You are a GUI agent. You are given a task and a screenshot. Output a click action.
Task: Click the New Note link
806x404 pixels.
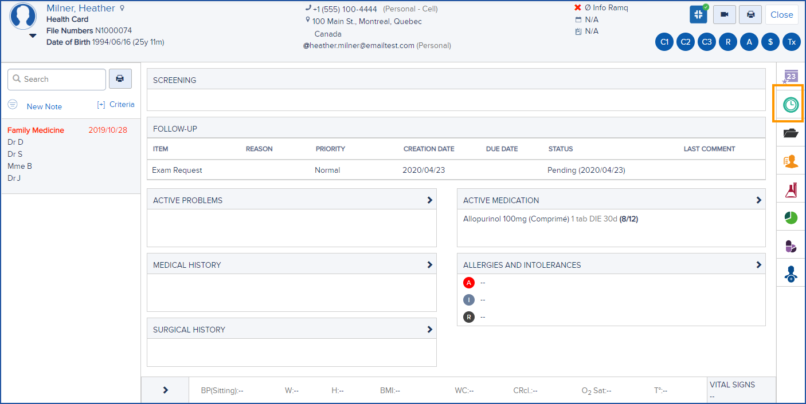pyautogui.click(x=45, y=106)
